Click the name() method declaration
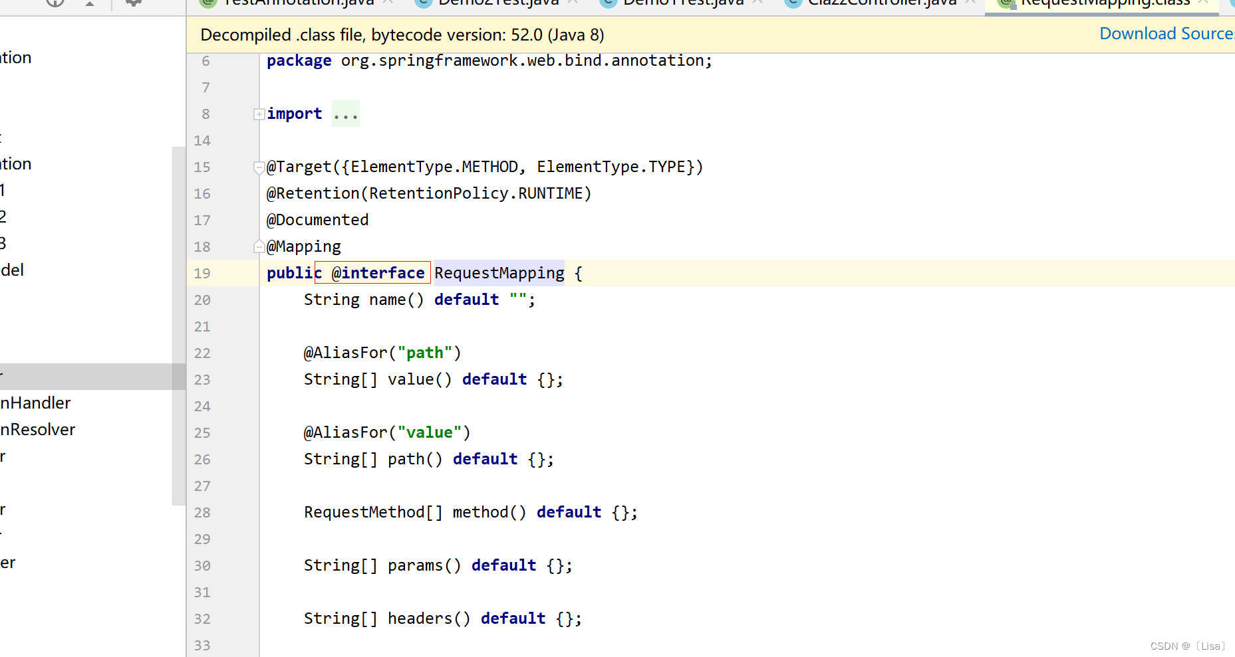Viewport: 1235px width, 657px height. pos(396,300)
